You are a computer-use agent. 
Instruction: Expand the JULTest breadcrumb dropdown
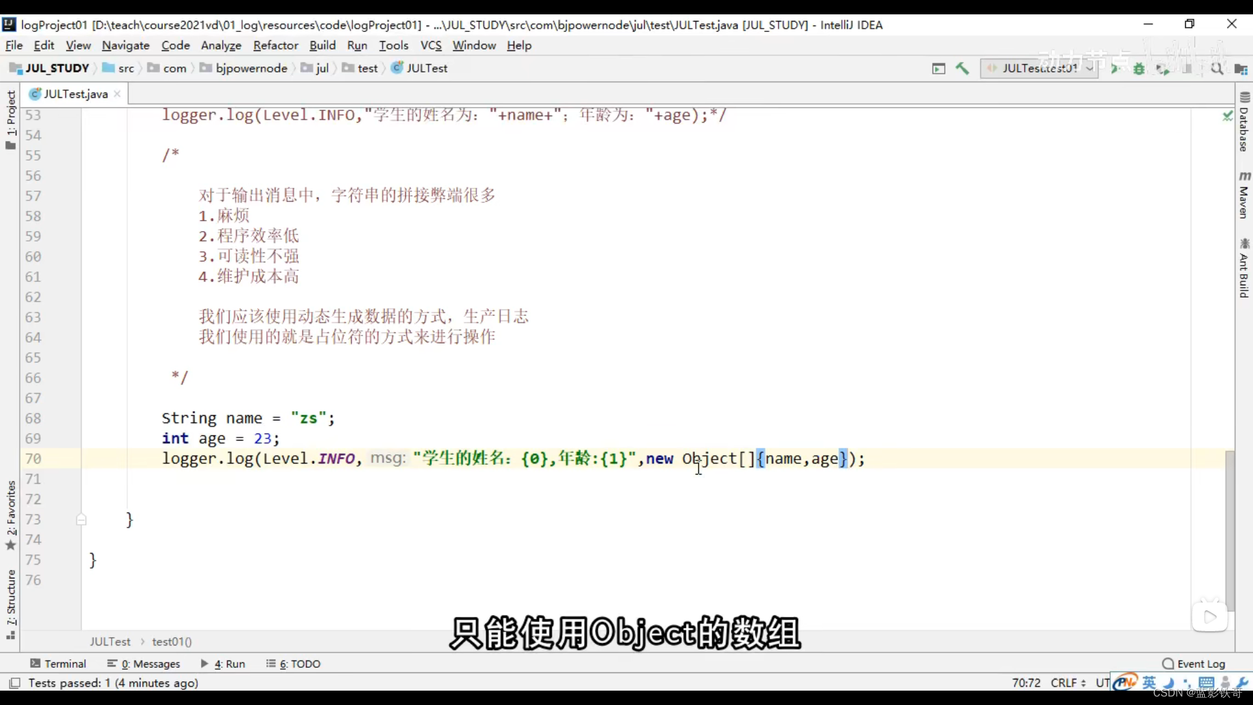(425, 68)
